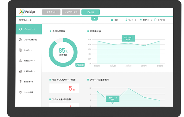Click the ダッシュボード sidebar icon

[20, 29]
